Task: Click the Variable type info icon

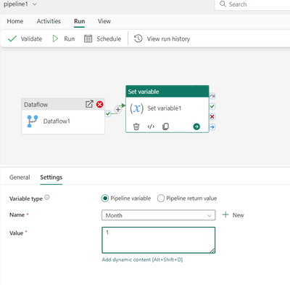Action: 47,198
